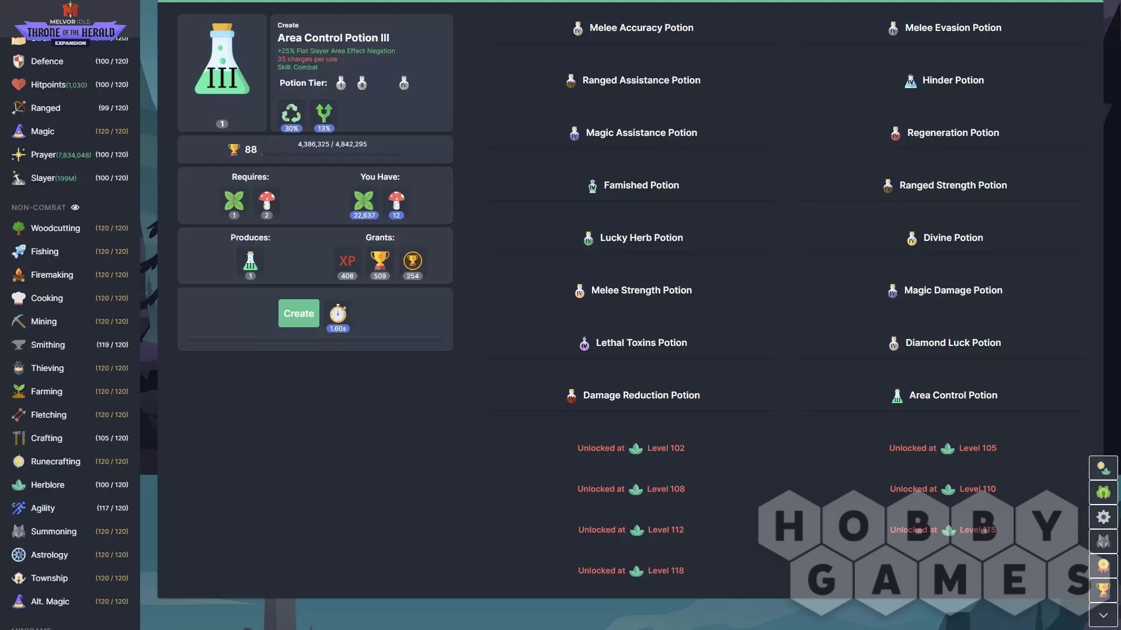The width and height of the screenshot is (1121, 630).
Task: Expand the right sidebar chevron down
Action: 1103,615
